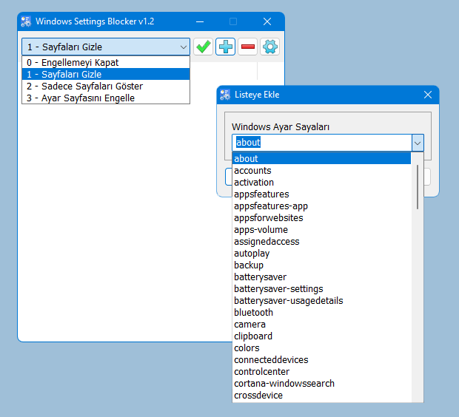Image resolution: width=459 pixels, height=417 pixels.
Task: Select 'batterysaver' list entry
Action: tap(322, 277)
